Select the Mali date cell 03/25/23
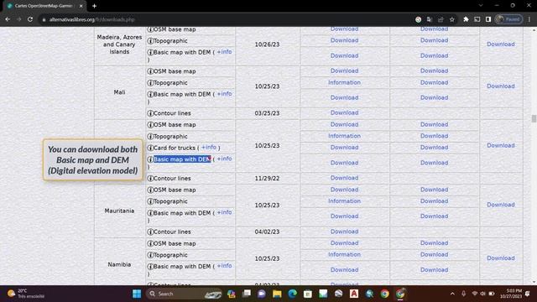The width and height of the screenshot is (537, 302). [x=267, y=113]
